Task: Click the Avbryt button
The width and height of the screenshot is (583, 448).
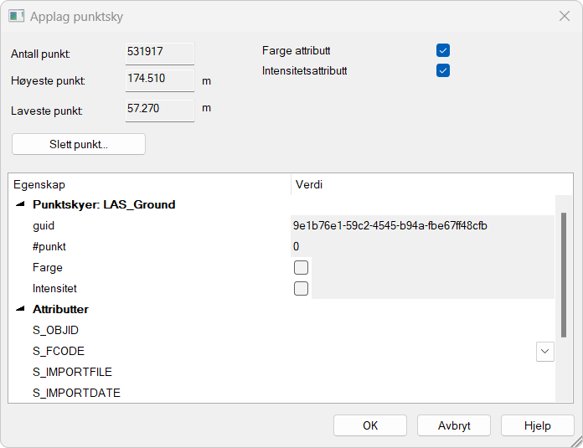Action: coord(454,425)
